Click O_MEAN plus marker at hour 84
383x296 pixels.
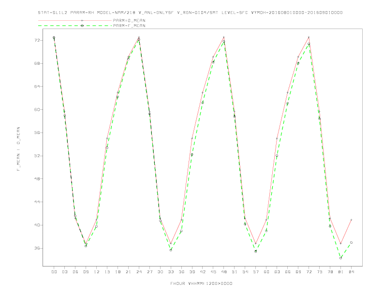tap(351, 220)
